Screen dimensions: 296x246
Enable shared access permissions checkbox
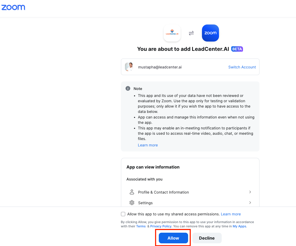123,214
